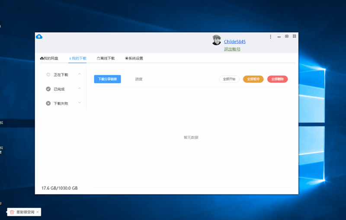Open the Childe5845 account link

point(234,41)
